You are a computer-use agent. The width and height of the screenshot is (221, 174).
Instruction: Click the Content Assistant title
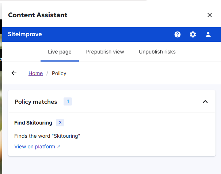38,15
